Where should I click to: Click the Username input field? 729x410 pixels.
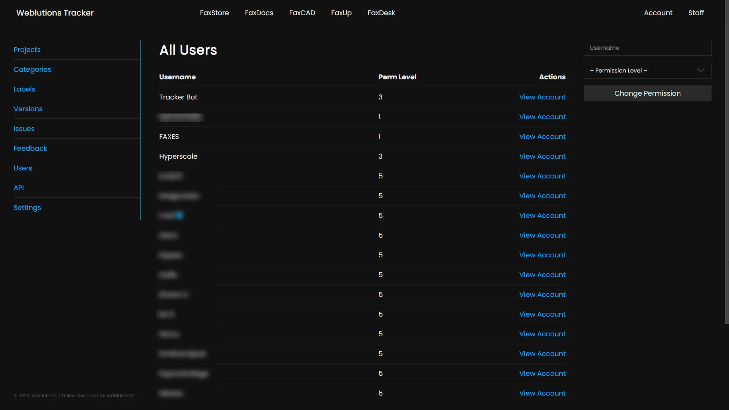coord(647,48)
